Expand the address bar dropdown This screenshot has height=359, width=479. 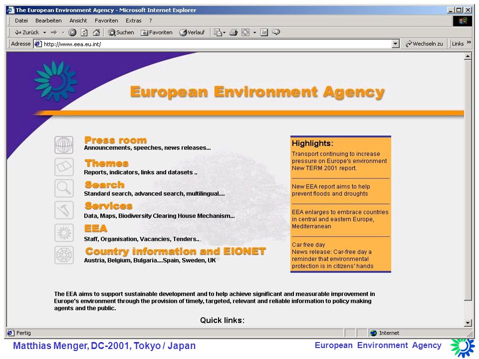(396, 44)
